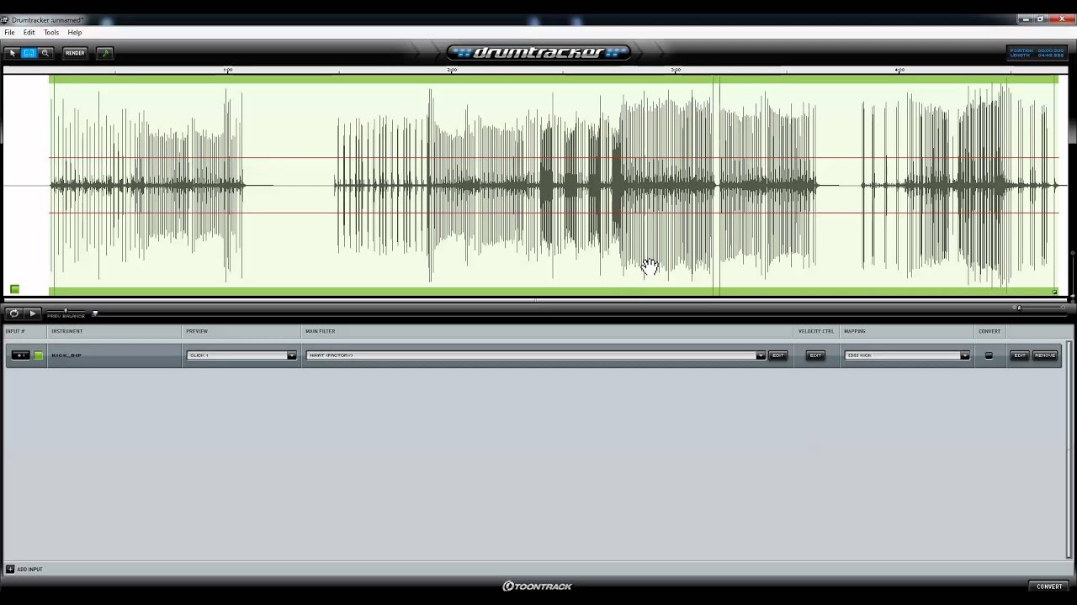Viewport: 1077px width, 605px height.
Task: Click the Drumtracker logo at top
Action: click(x=538, y=52)
